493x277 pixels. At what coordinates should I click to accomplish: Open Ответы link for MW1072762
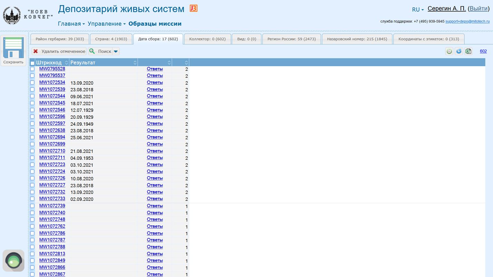click(155, 226)
